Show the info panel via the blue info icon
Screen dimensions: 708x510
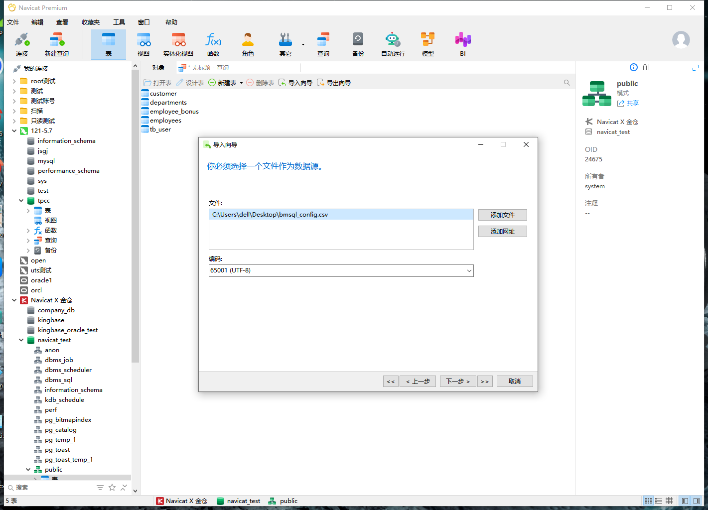[x=634, y=67]
